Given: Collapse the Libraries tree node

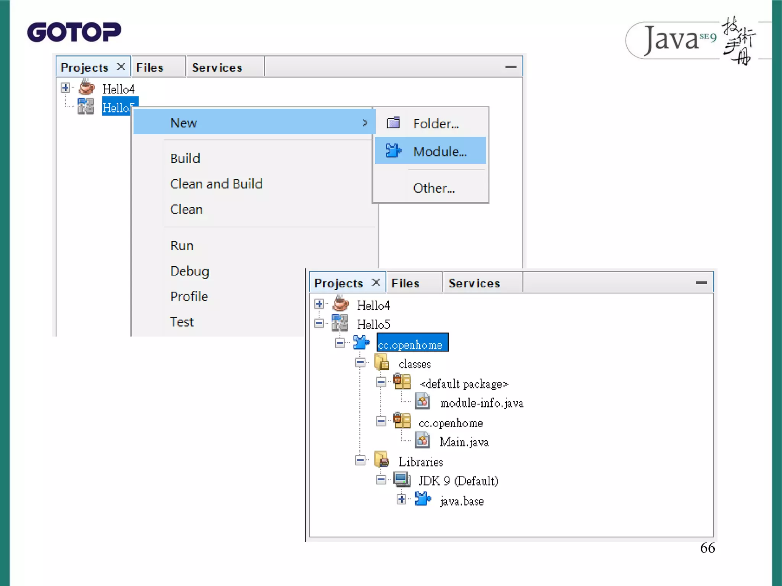Looking at the screenshot, I should [360, 460].
